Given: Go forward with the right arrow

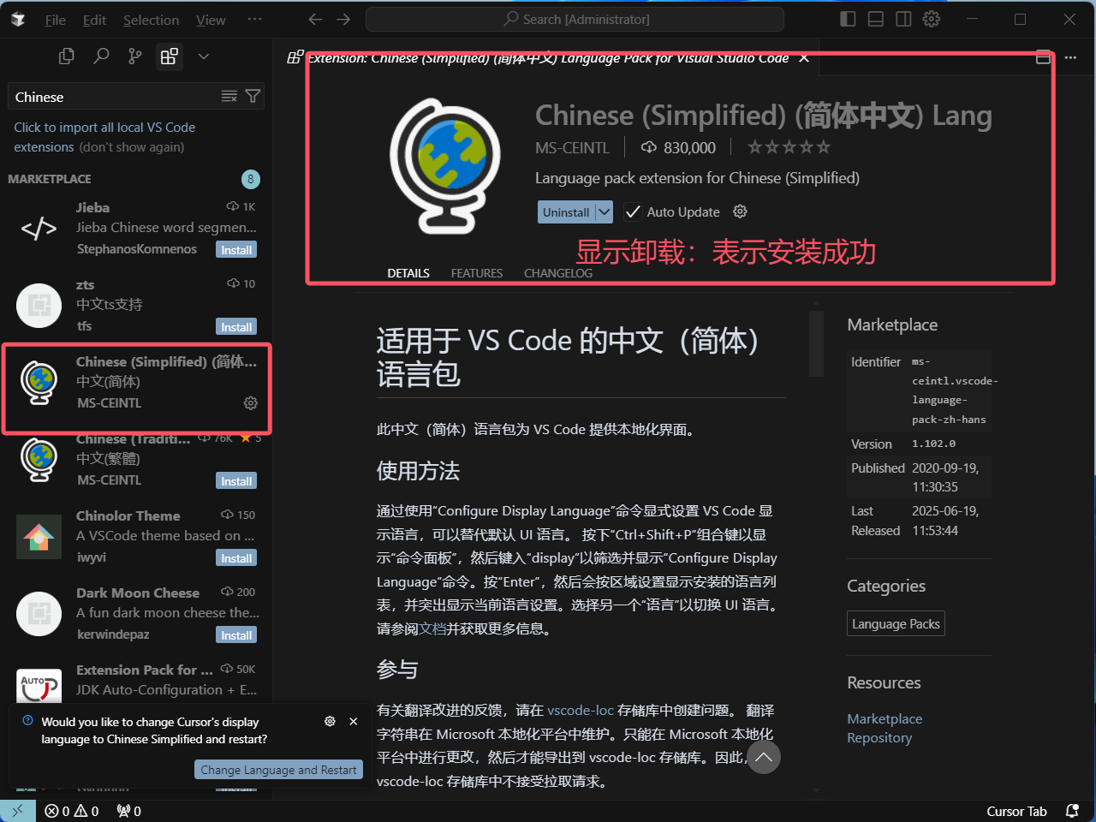Looking at the screenshot, I should pyautogui.click(x=343, y=19).
